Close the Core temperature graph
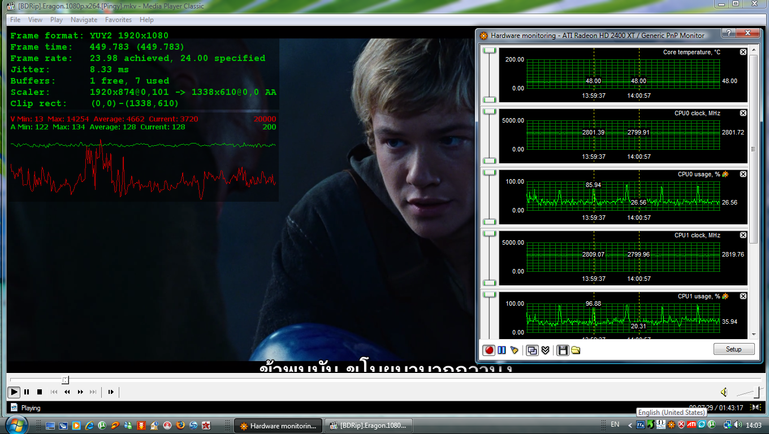The width and height of the screenshot is (769, 434). pos(743,52)
